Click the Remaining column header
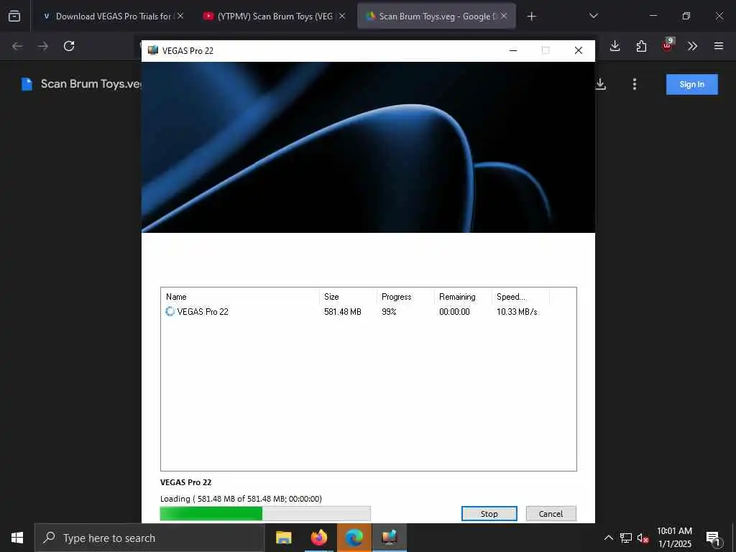 pyautogui.click(x=463, y=297)
